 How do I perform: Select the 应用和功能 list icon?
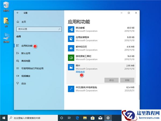tap(17, 46)
